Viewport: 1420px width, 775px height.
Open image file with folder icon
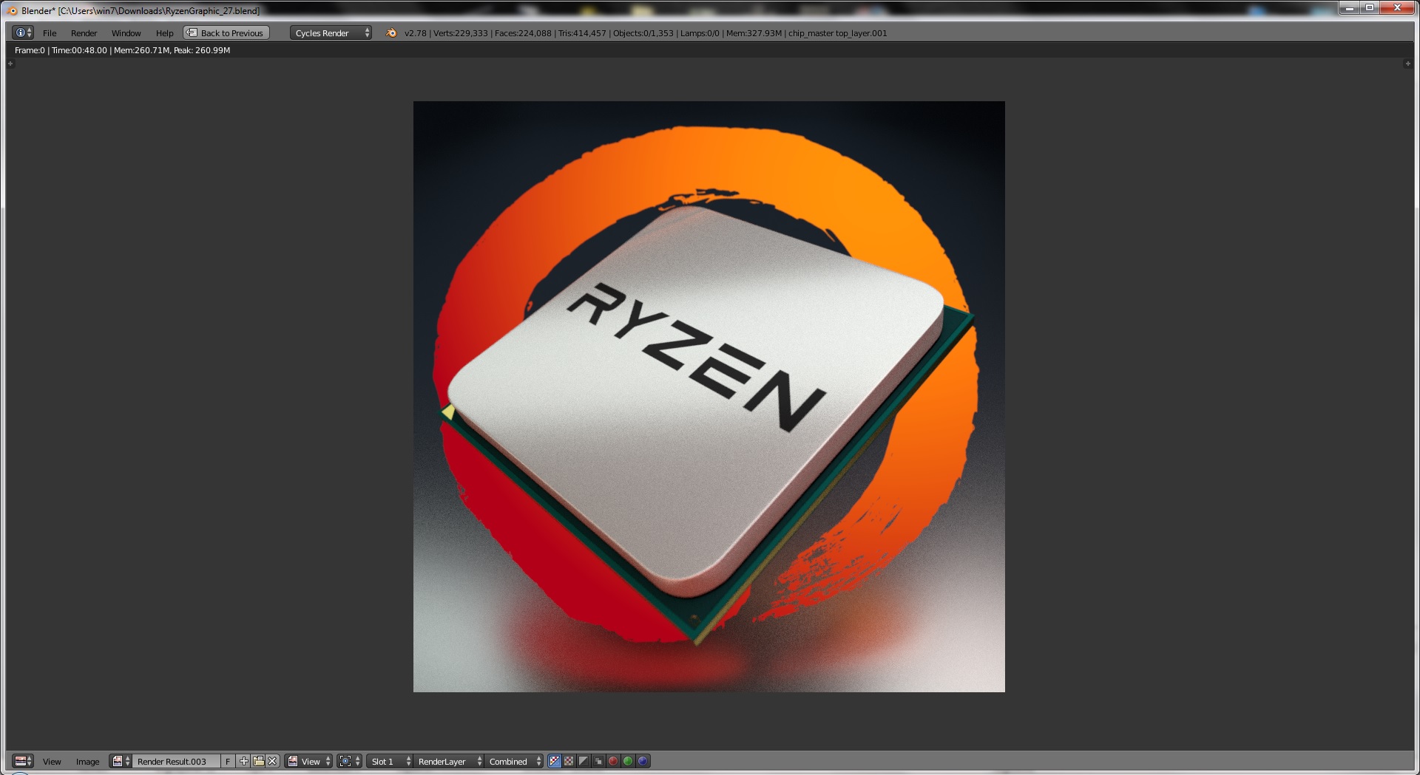click(x=258, y=761)
